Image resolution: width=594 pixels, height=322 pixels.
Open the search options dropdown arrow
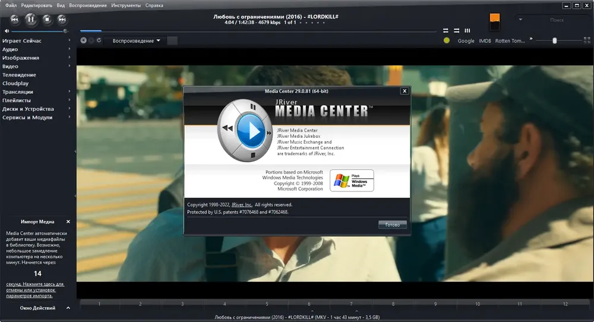click(x=520, y=20)
